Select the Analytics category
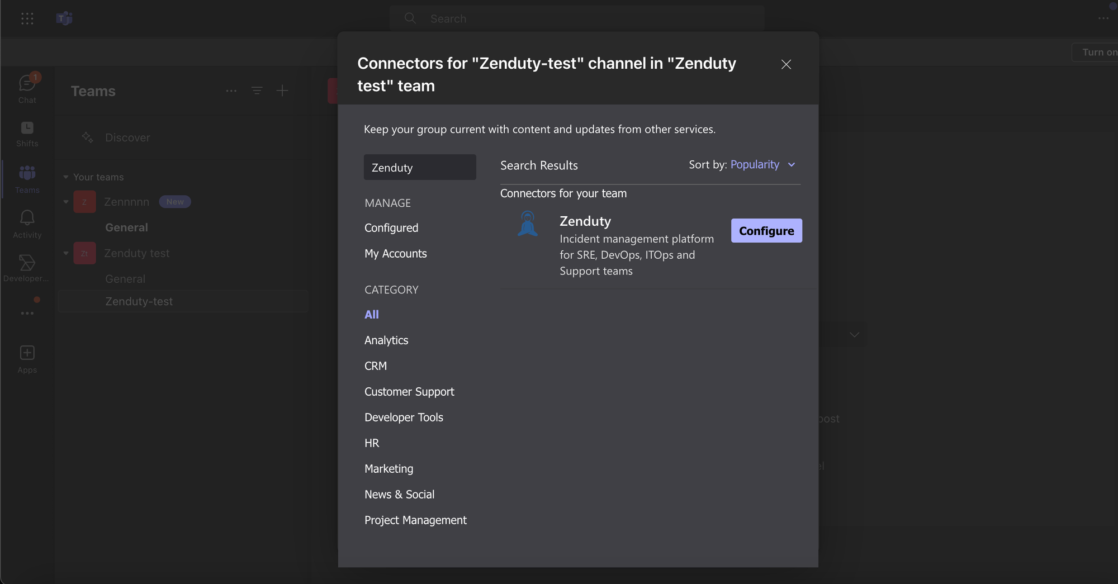This screenshot has height=584, width=1118. click(x=386, y=340)
